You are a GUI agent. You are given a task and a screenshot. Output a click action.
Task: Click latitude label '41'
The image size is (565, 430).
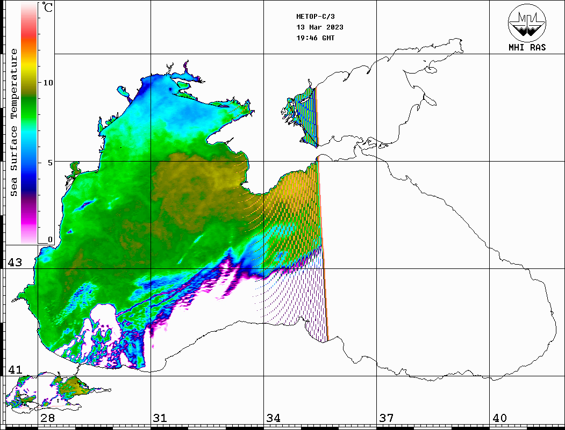click(15, 369)
